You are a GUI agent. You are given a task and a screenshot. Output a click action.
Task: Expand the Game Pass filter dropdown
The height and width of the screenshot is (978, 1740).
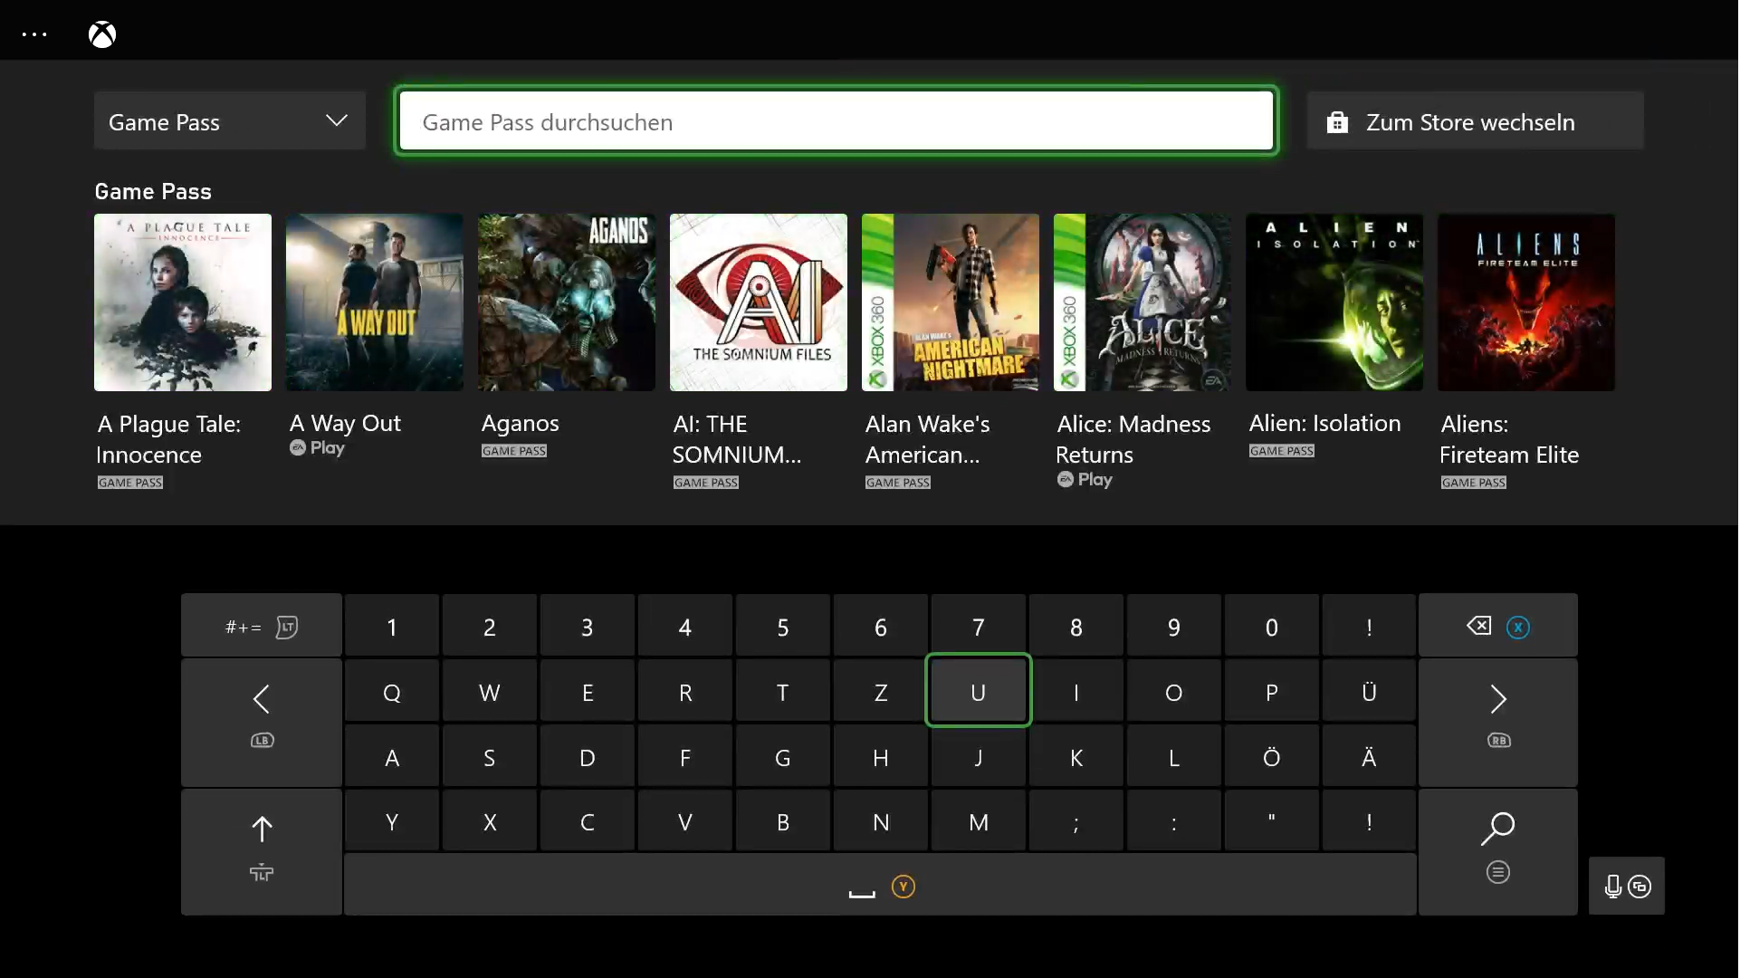pos(230,121)
